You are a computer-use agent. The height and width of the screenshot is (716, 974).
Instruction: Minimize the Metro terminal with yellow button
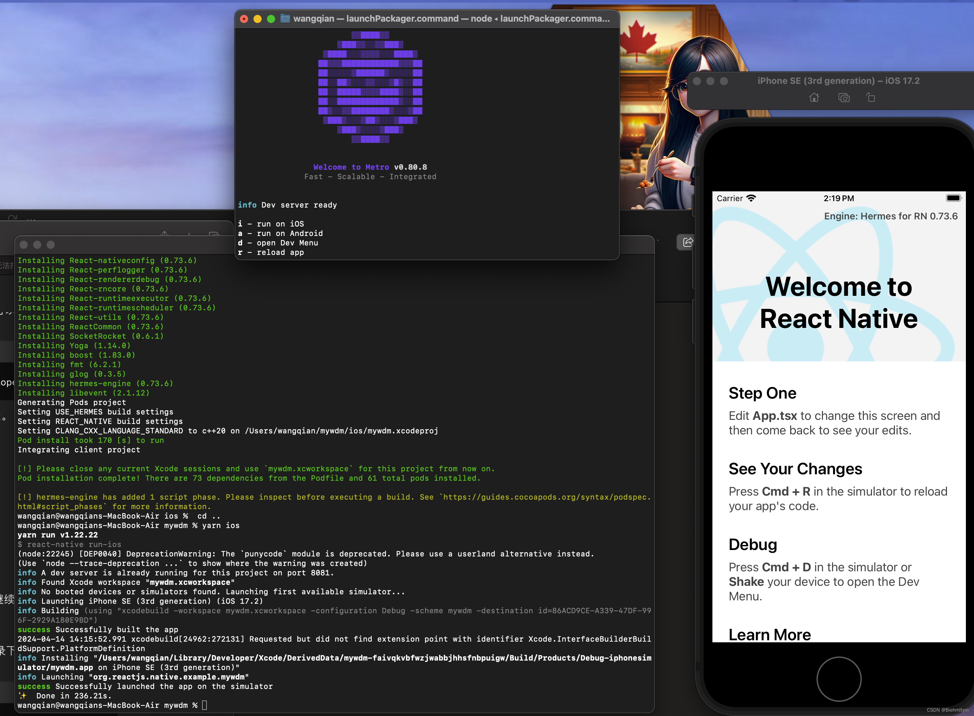coord(258,19)
